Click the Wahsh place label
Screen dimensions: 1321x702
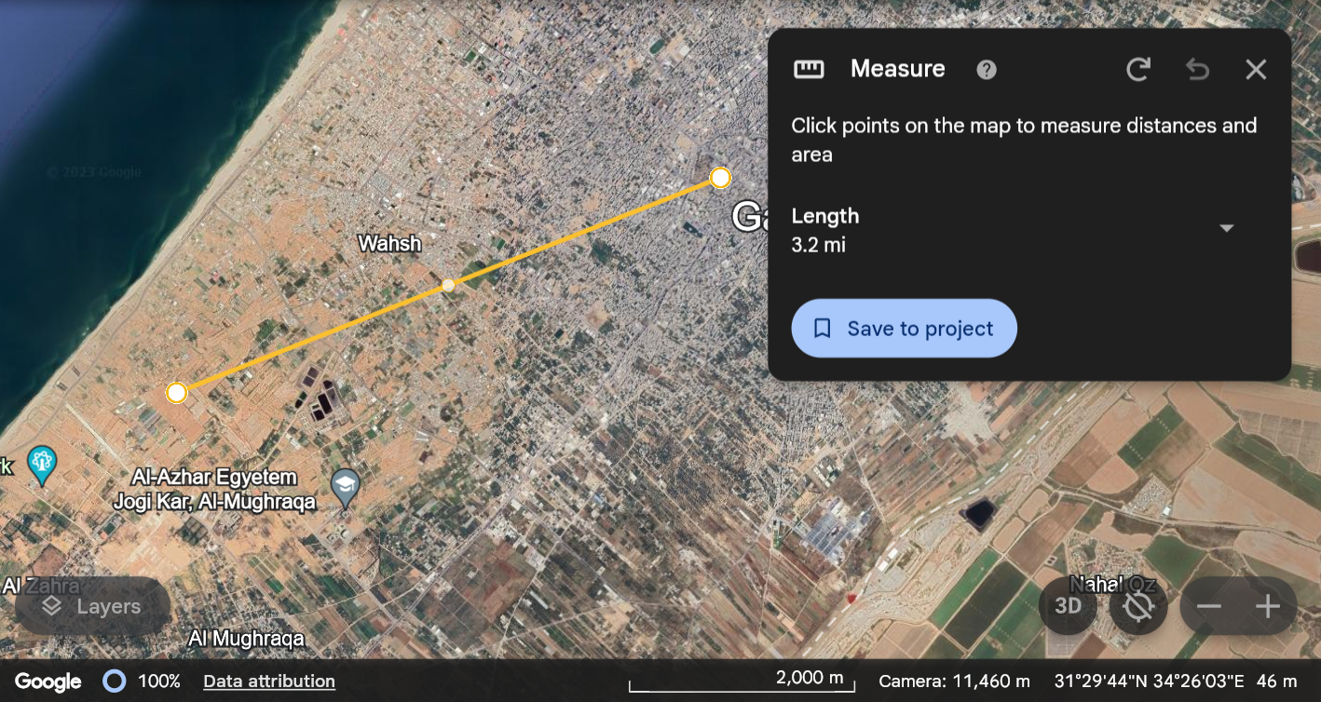[390, 244]
